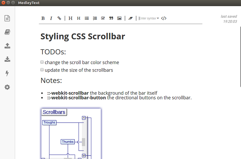Focus the 'Enter syntax' input field
The image size is (241, 159).
[x=147, y=18]
